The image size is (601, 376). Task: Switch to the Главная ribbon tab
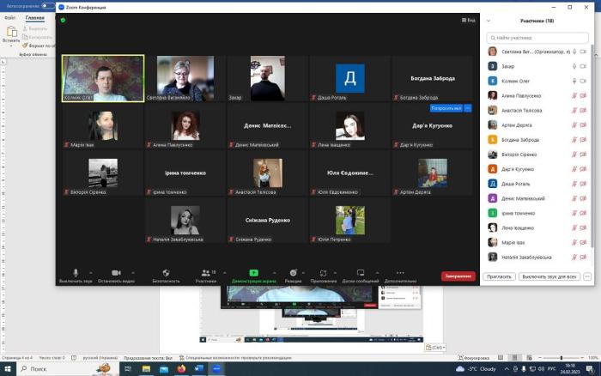[x=34, y=17]
